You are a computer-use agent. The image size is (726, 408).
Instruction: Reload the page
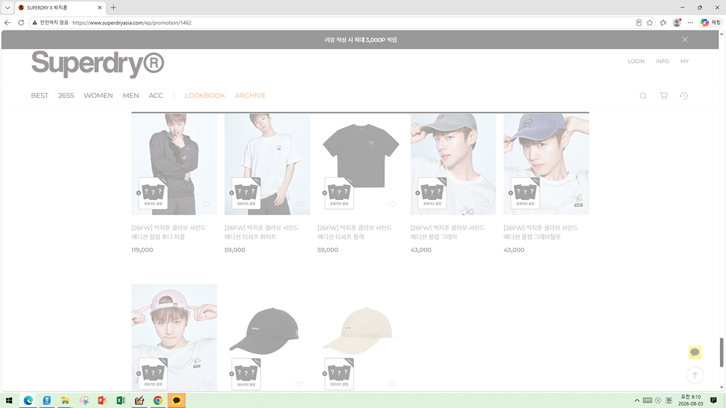(21, 22)
